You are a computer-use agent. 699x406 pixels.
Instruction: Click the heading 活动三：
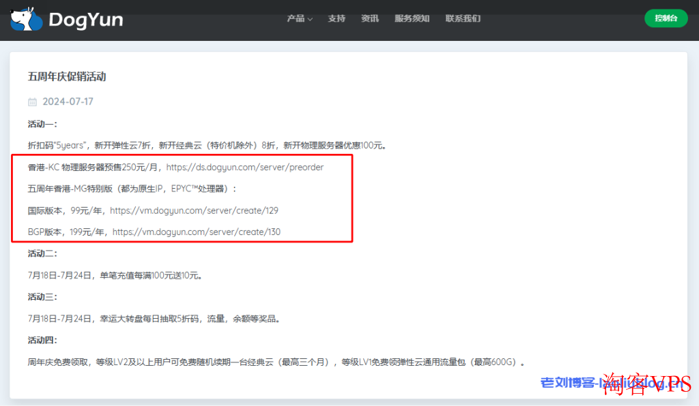(x=42, y=297)
